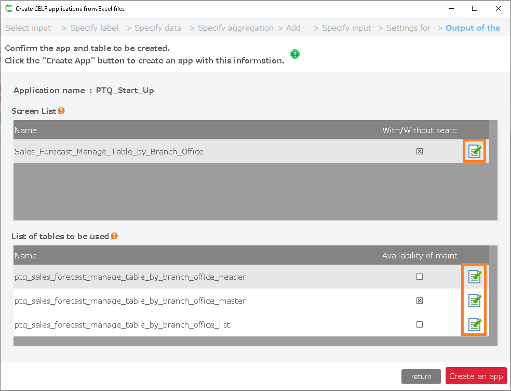Click orange help icon beside List of tables
Image resolution: width=511 pixels, height=391 pixels.
click(114, 236)
